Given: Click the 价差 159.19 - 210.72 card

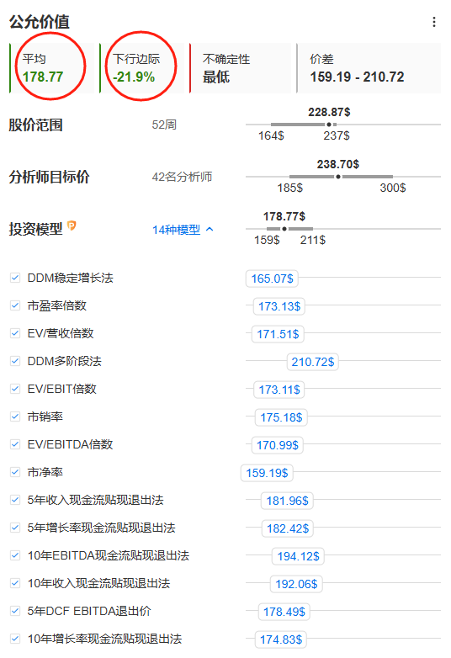Looking at the screenshot, I should (x=369, y=68).
